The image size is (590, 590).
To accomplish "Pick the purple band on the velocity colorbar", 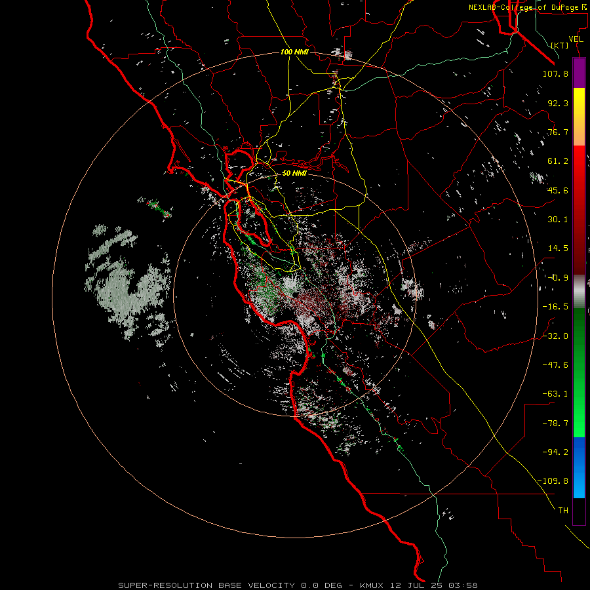I will tap(579, 73).
